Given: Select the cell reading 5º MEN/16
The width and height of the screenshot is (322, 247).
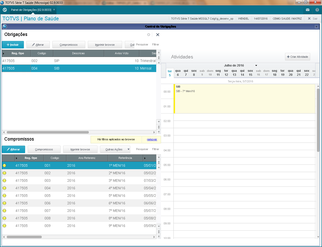Looking at the screenshot, I should click(117, 196).
